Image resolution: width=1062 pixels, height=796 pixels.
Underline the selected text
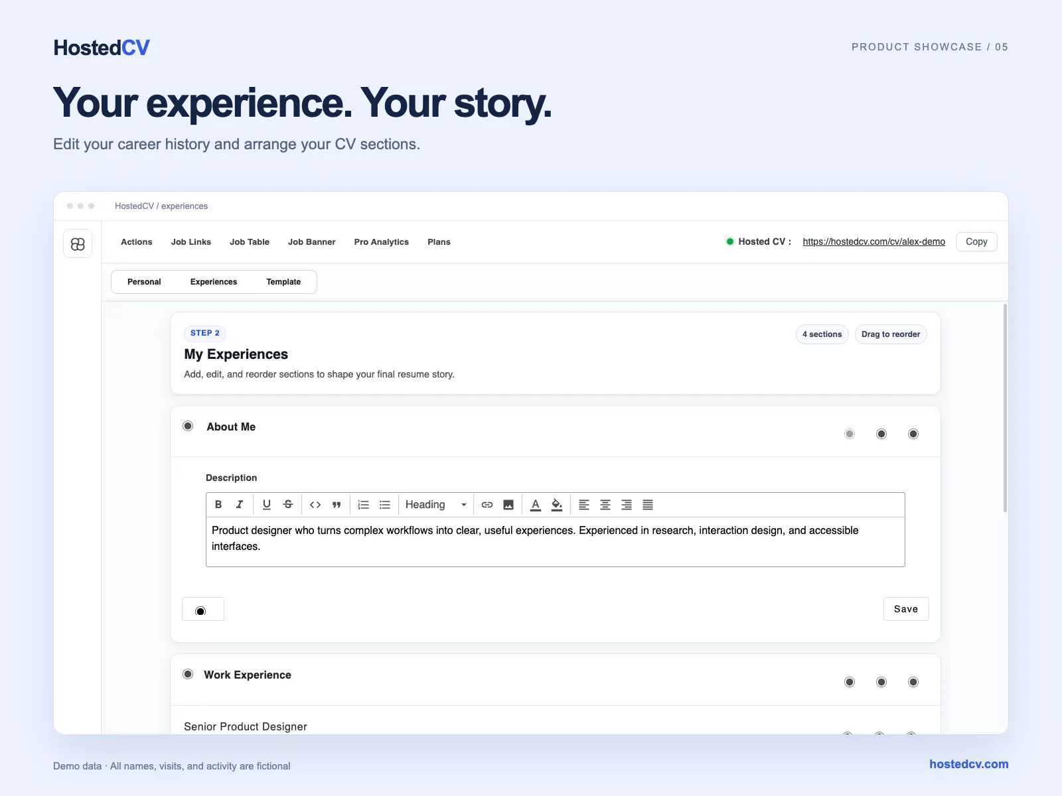tap(267, 505)
